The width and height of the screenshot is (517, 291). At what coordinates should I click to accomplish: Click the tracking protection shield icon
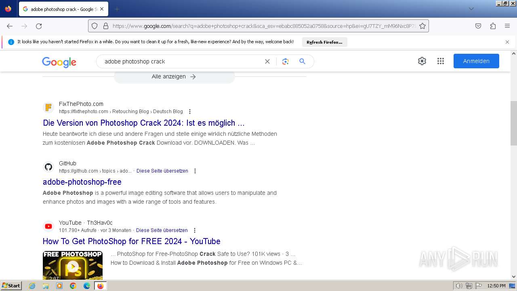95,26
